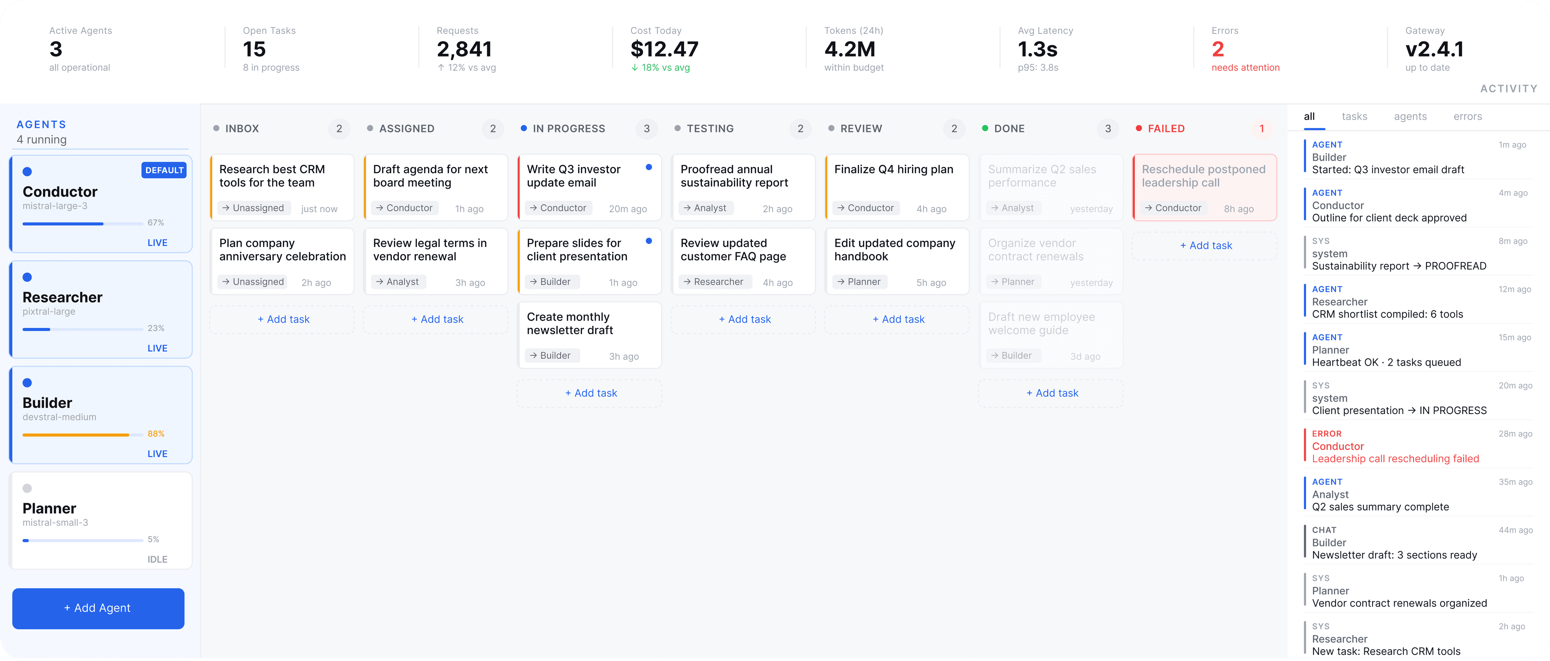Click the Add Agent button
The image size is (1550, 661).
(x=98, y=608)
